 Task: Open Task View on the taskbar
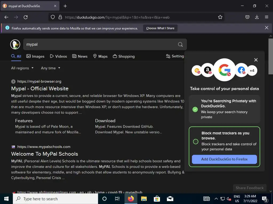117,199
